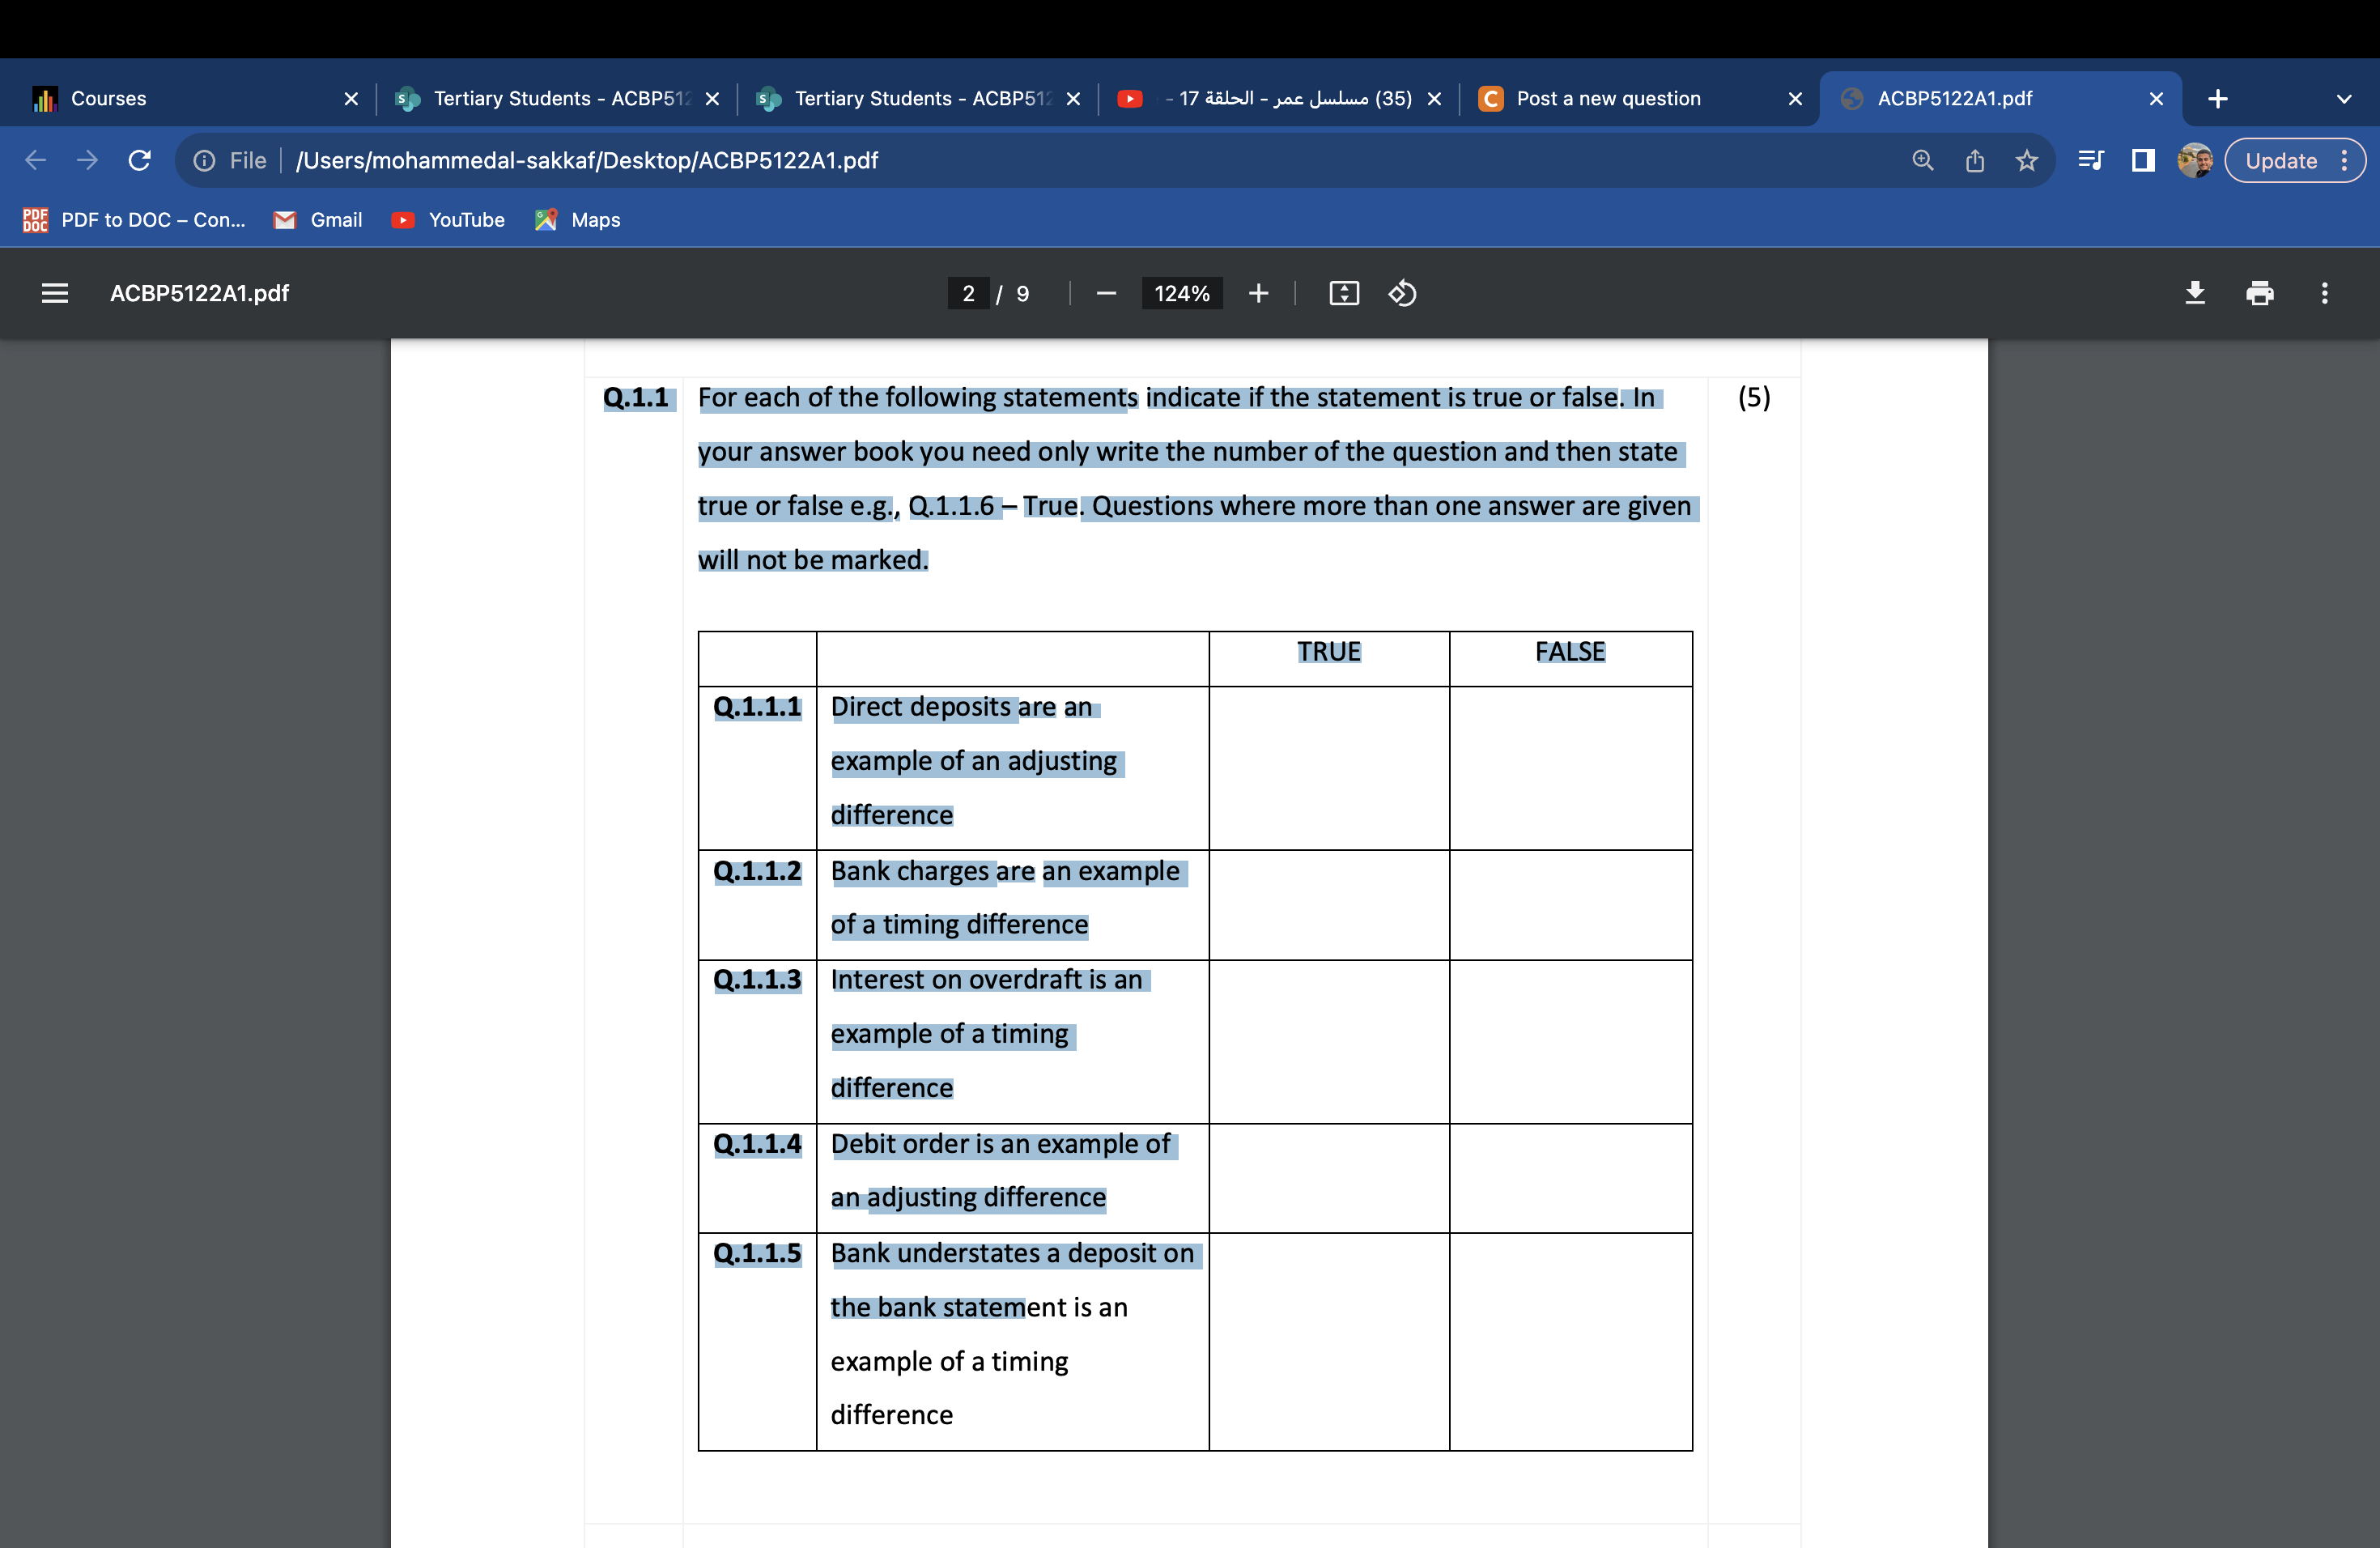Open the PDF document menu (hamburger icon)
The image size is (2380, 1548).
click(x=55, y=293)
